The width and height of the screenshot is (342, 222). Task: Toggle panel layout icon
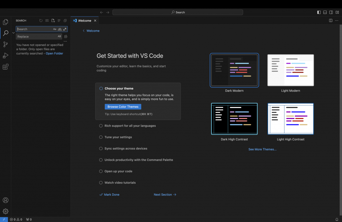coord(325,12)
